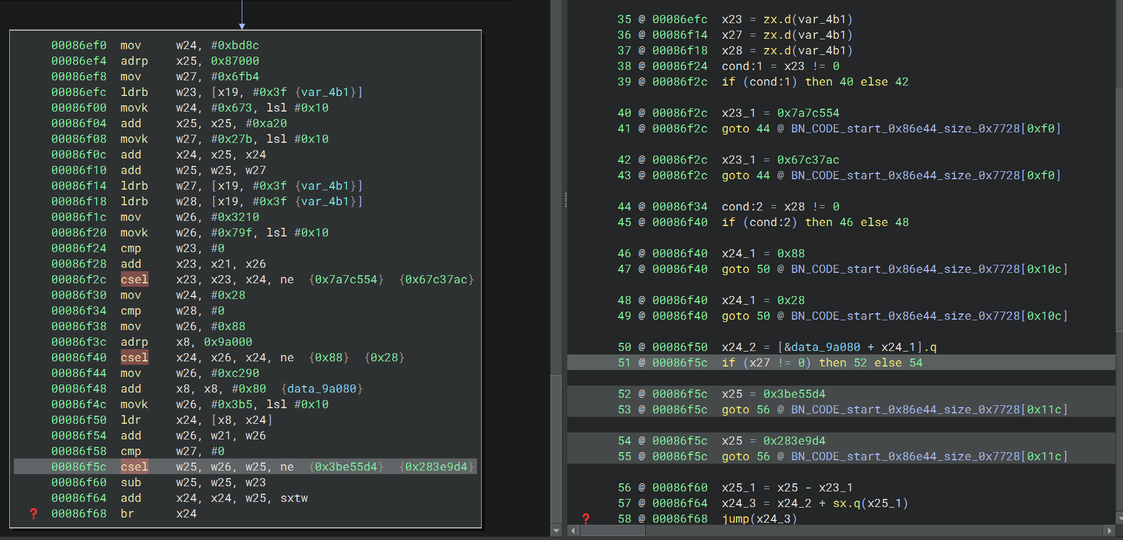Screen dimensions: 1123x540
Task: Click the left arrow on the horizontal scrollbar
Action: tap(574, 530)
